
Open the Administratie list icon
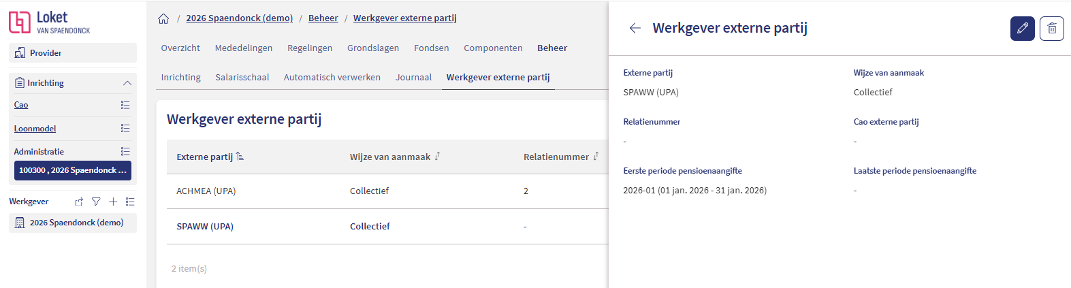(x=125, y=151)
